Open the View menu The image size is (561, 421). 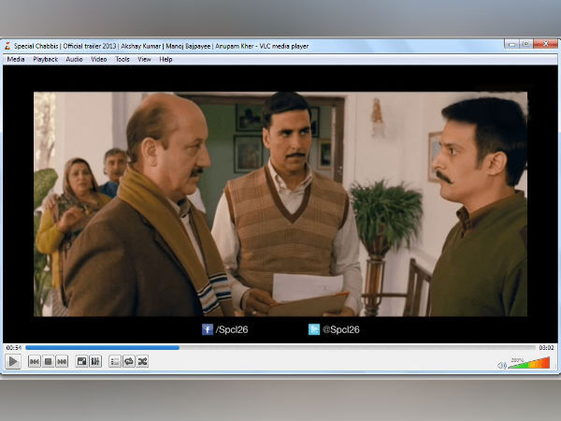[144, 59]
